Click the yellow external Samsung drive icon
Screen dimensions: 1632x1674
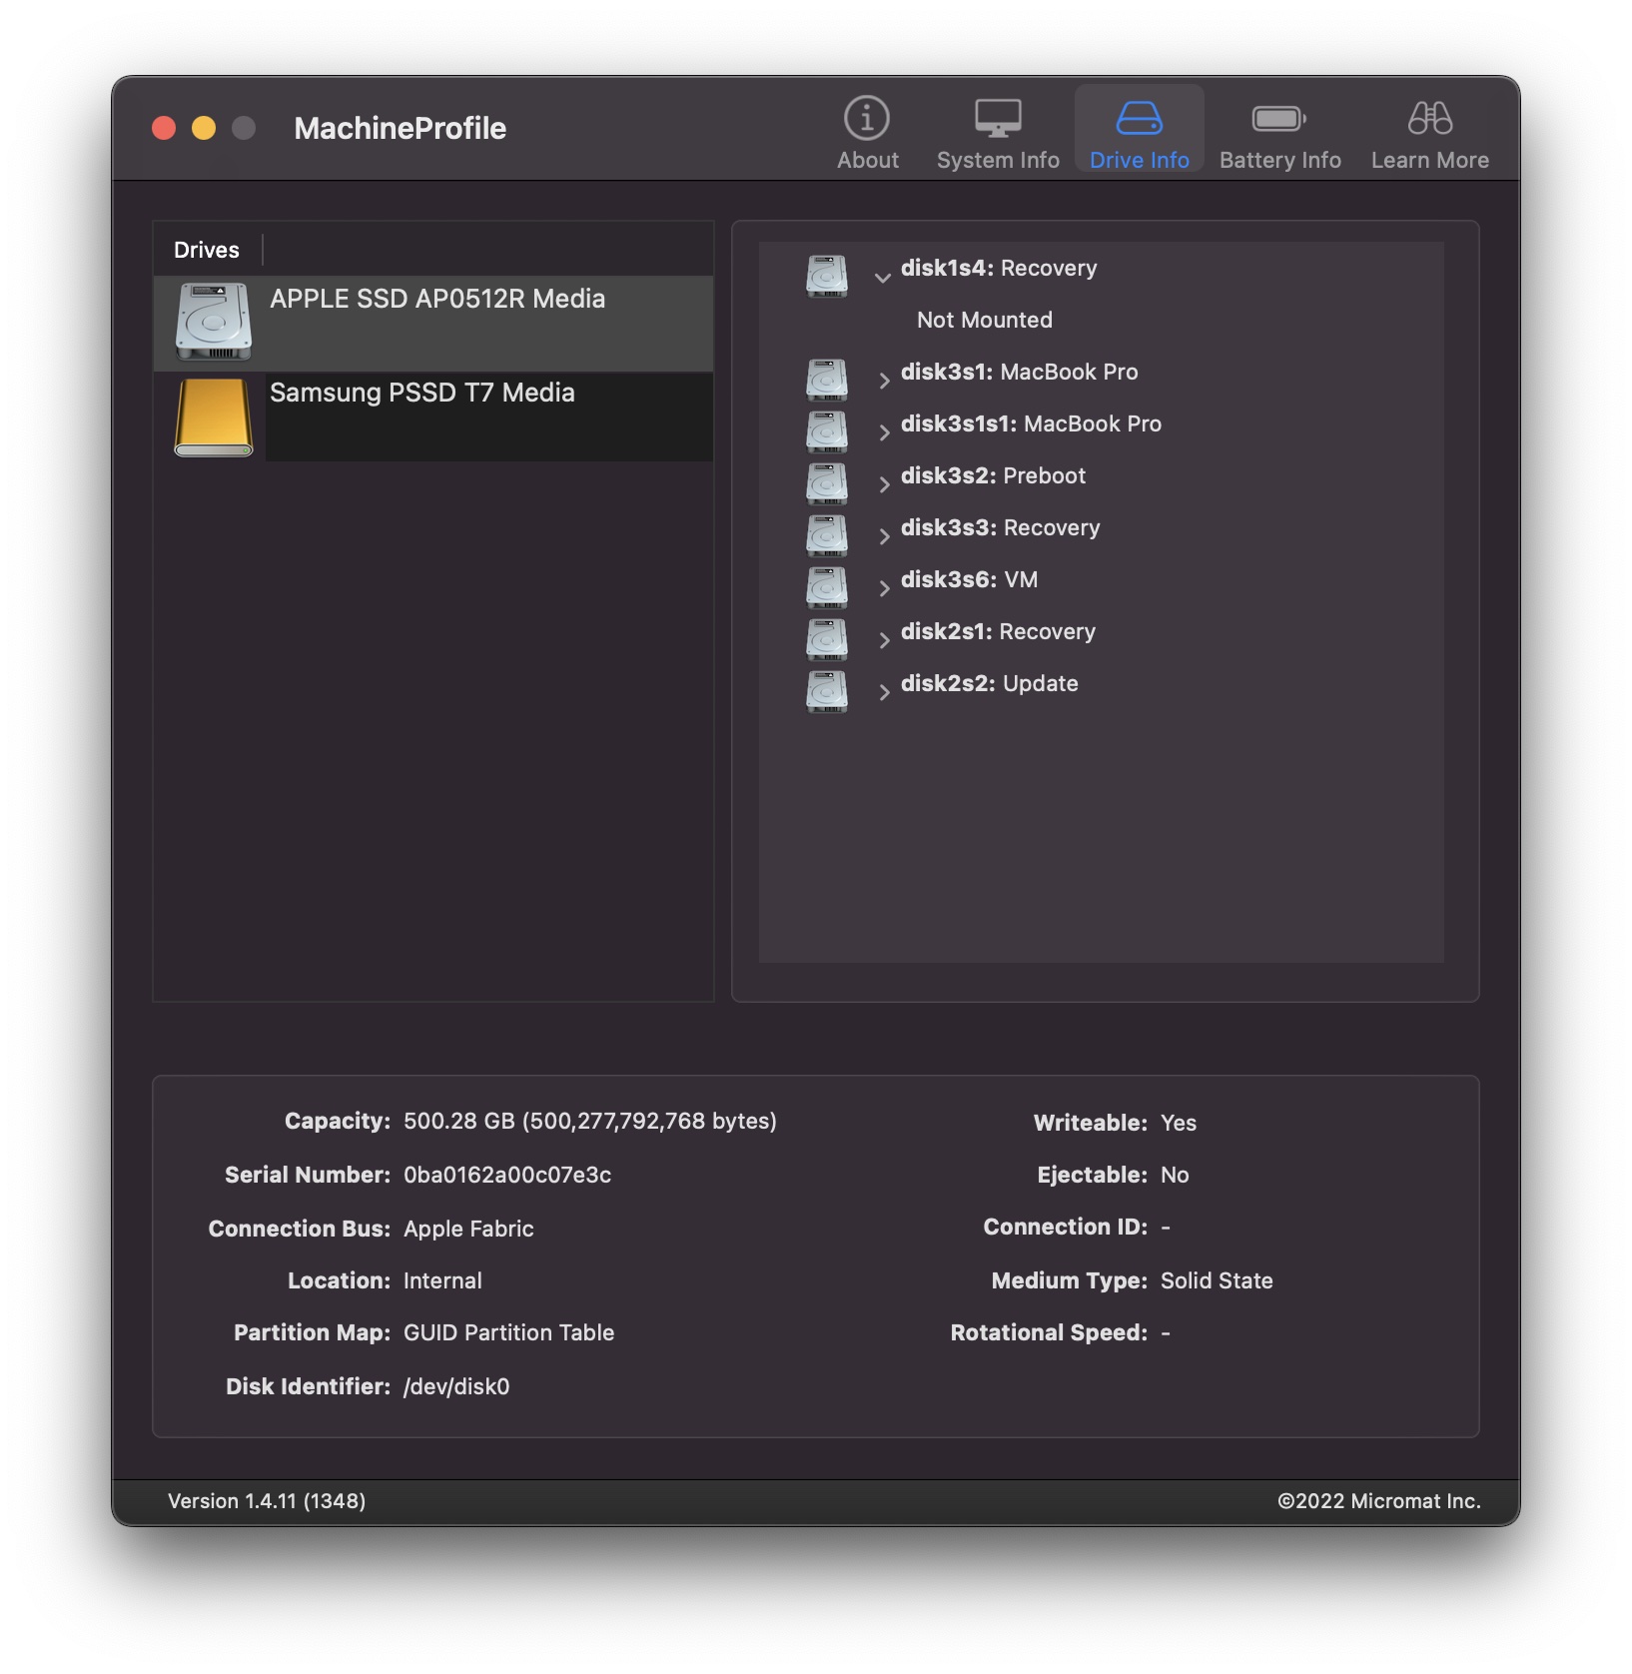click(213, 418)
